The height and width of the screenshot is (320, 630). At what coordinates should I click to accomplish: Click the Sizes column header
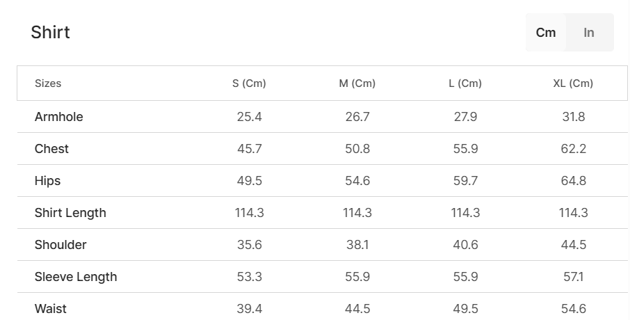pos(48,83)
